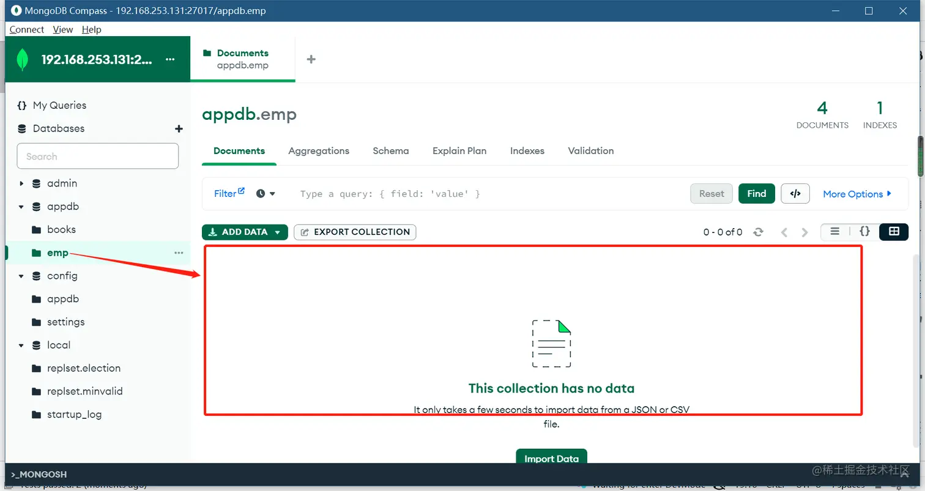This screenshot has width=925, height=491.
Task: Open a new tab with plus icon
Action: point(311,59)
